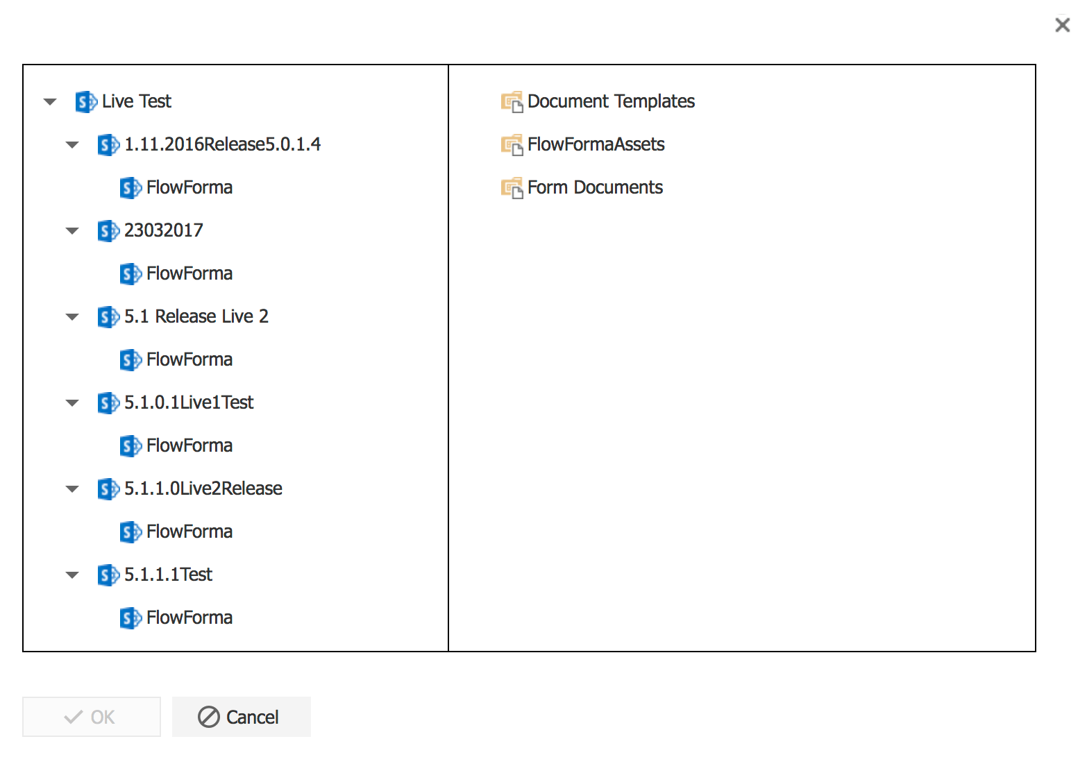Click the site icon next to 5.1.0.1Live1Test

(x=108, y=403)
